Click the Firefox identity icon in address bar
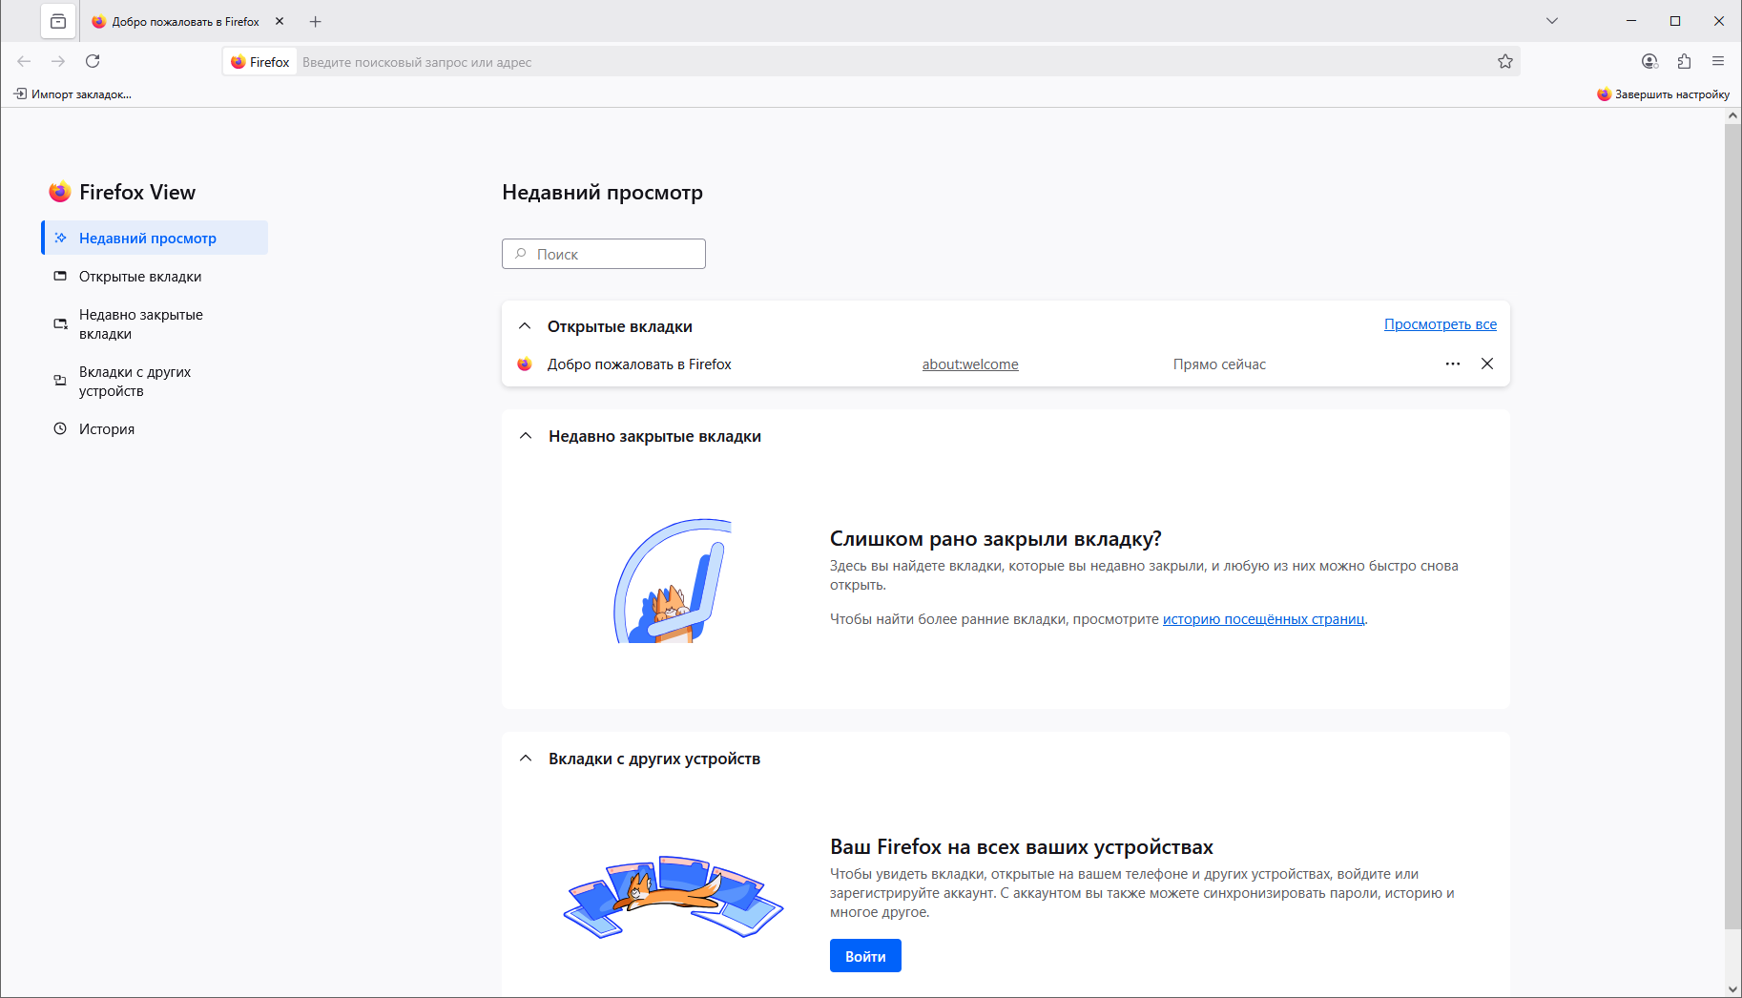This screenshot has width=1742, height=998. point(260,62)
